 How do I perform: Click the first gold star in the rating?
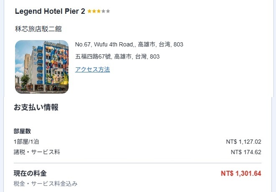[x=89, y=11]
